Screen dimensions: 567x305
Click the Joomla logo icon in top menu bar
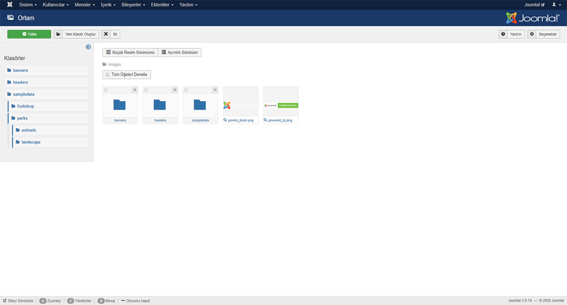(x=10, y=5)
